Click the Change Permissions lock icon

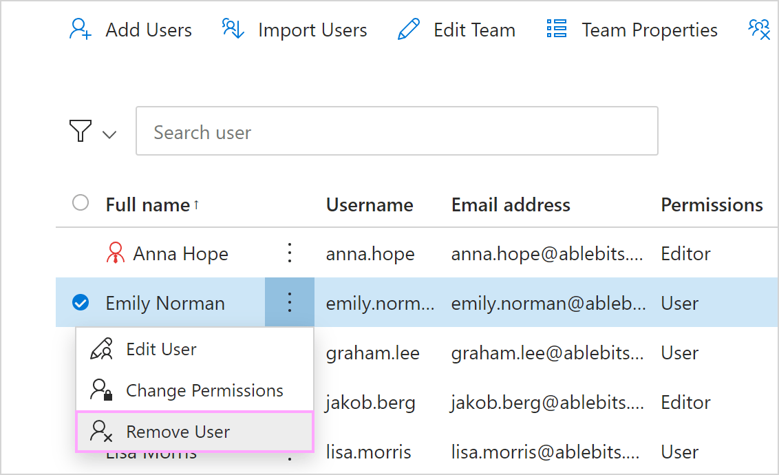coord(101,390)
